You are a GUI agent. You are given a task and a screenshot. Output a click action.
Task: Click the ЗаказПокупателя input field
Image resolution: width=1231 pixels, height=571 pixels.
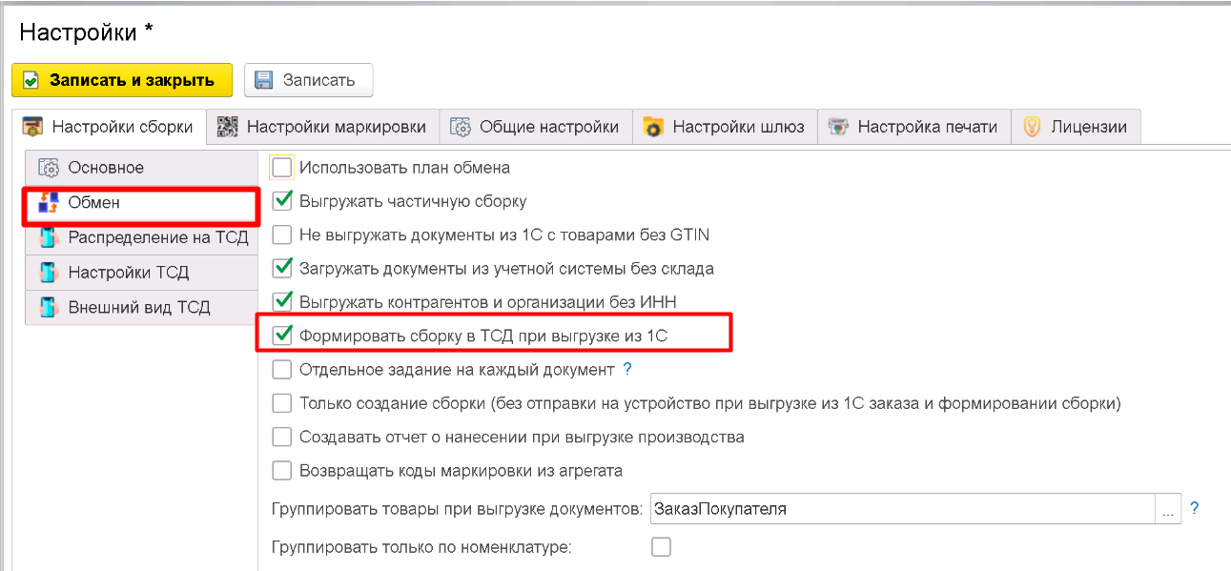(901, 509)
